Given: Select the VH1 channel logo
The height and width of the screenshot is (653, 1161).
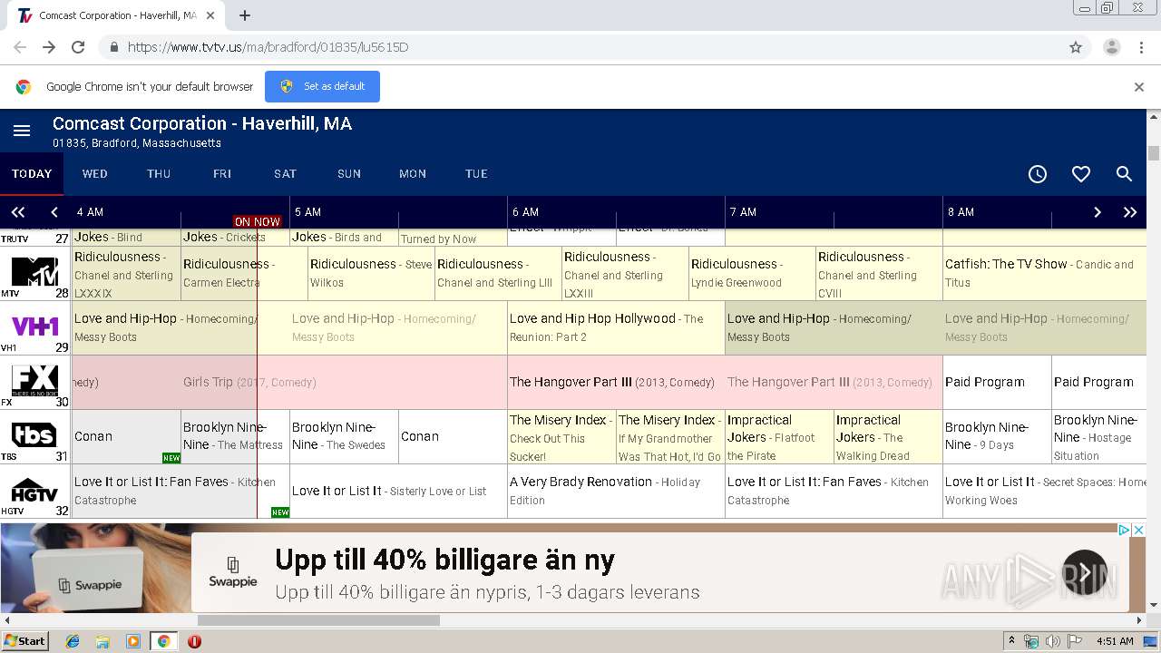Looking at the screenshot, I should pyautogui.click(x=34, y=326).
